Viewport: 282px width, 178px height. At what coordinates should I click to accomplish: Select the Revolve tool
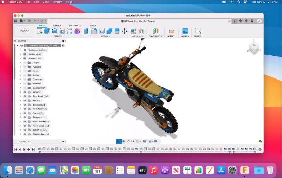55,31
